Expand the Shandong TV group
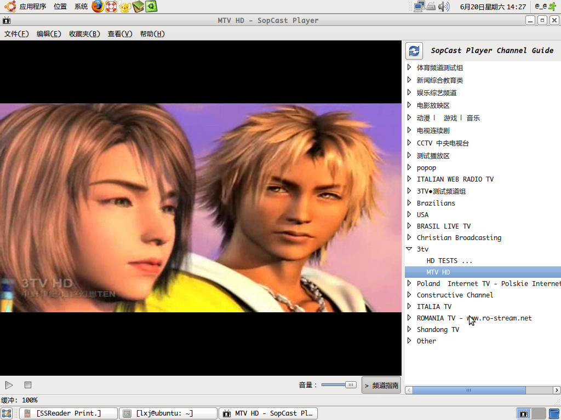561x420 pixels. [409, 329]
